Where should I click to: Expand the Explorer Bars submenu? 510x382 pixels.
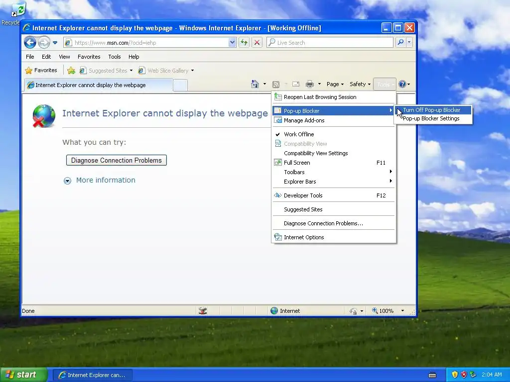click(x=334, y=181)
